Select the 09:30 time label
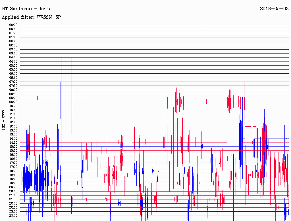 pos(13,102)
